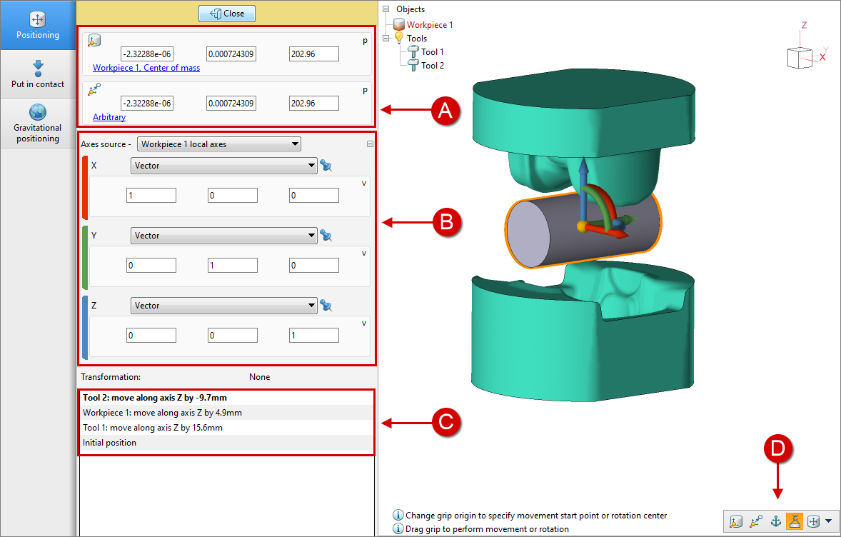Pin the X axis vector

tap(327, 166)
